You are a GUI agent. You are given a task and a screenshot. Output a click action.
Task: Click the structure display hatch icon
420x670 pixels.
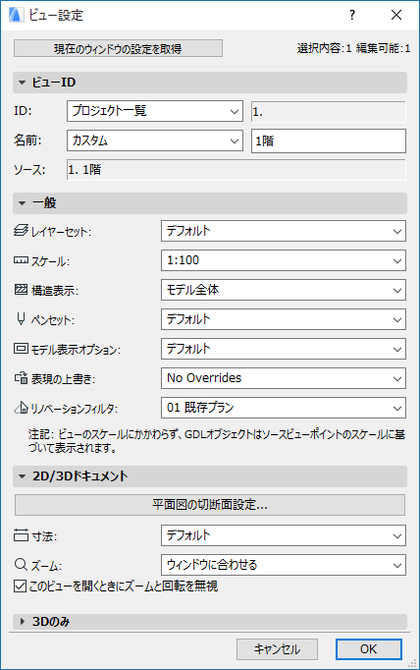pyautogui.click(x=21, y=290)
